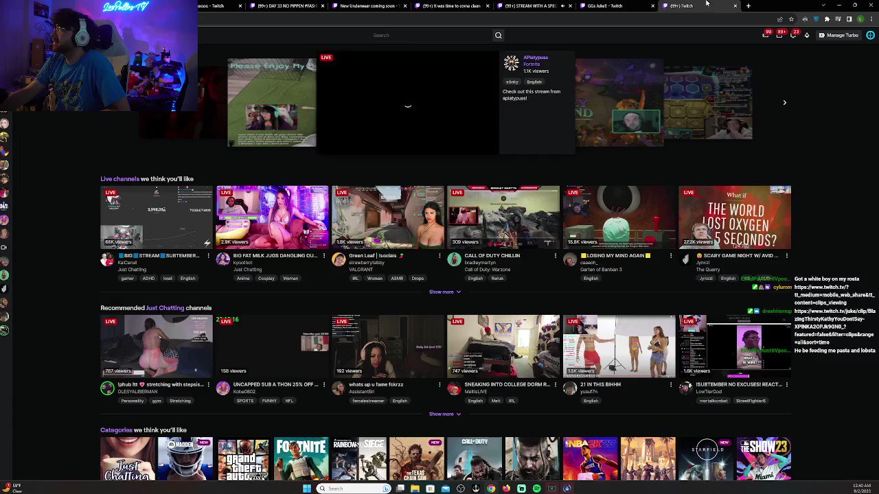Open the Categories heading link

pyautogui.click(x=116, y=430)
